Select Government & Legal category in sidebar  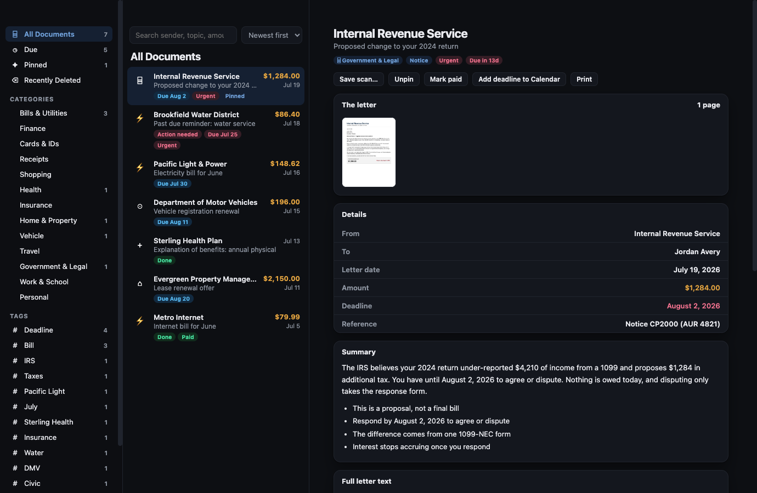click(59, 266)
